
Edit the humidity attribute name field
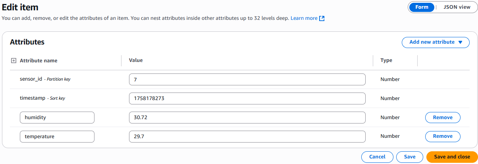point(57,118)
